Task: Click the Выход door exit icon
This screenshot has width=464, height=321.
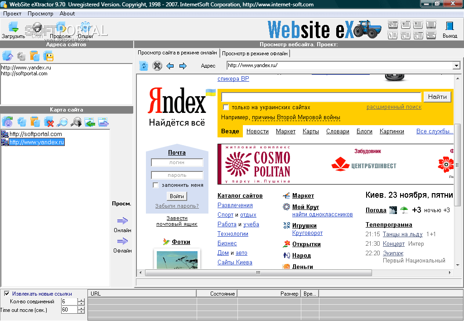Action: tap(450, 26)
